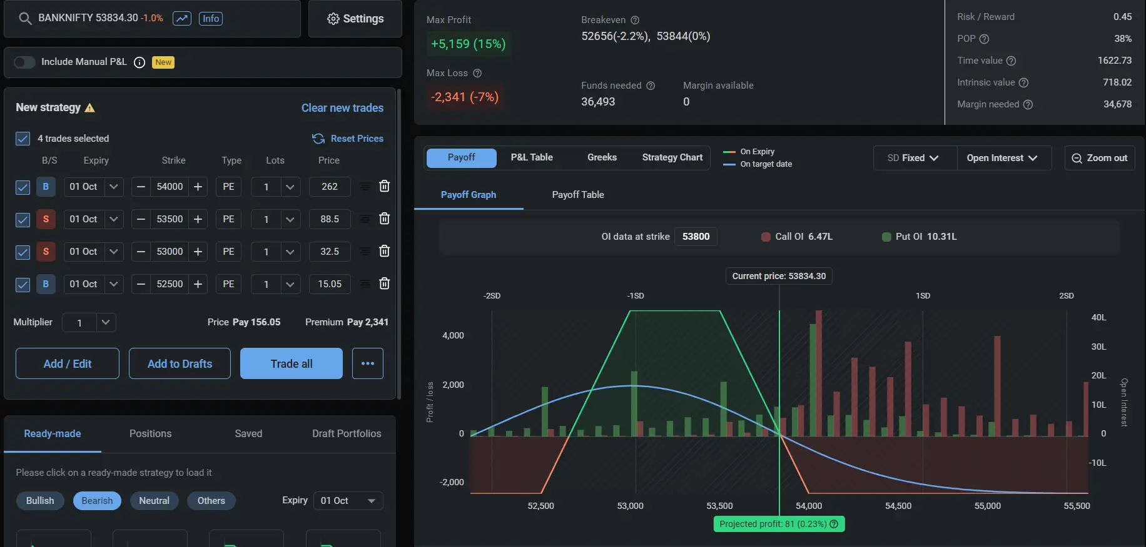Open the Max Loss help icon

coord(477,73)
